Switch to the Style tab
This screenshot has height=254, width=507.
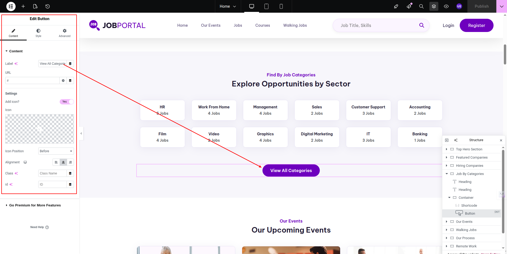click(x=38, y=33)
